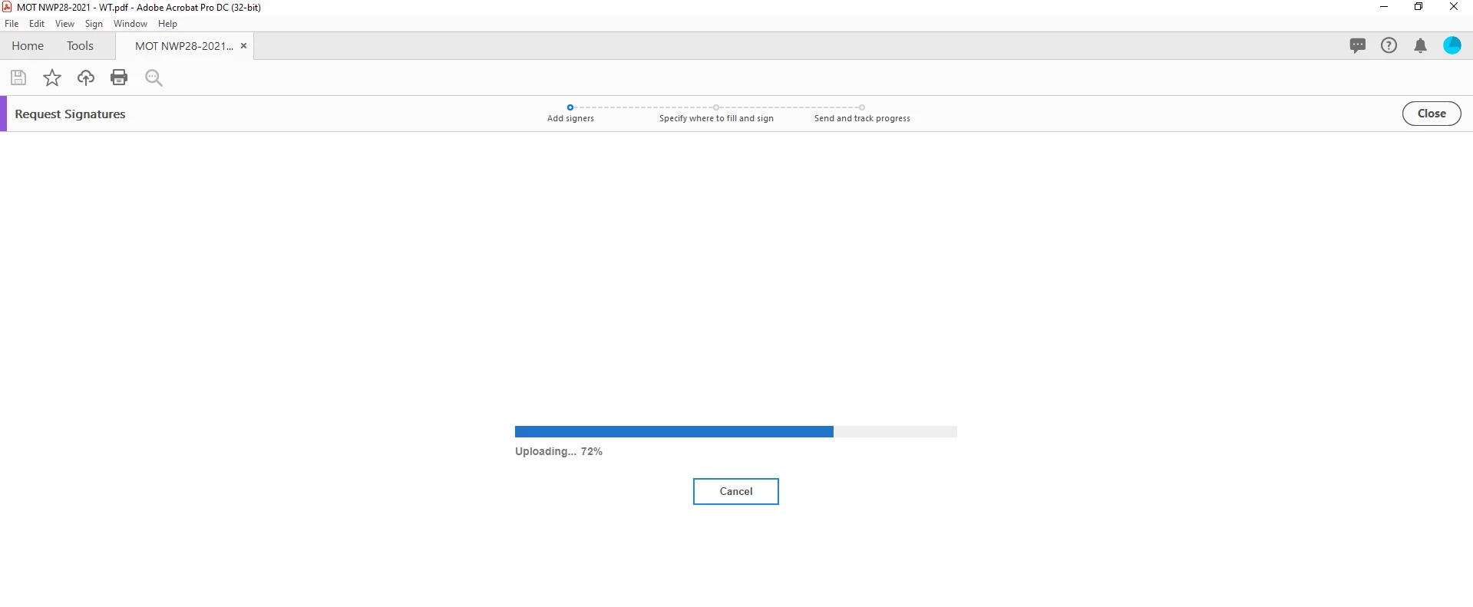Open the Sign menu

(x=94, y=24)
